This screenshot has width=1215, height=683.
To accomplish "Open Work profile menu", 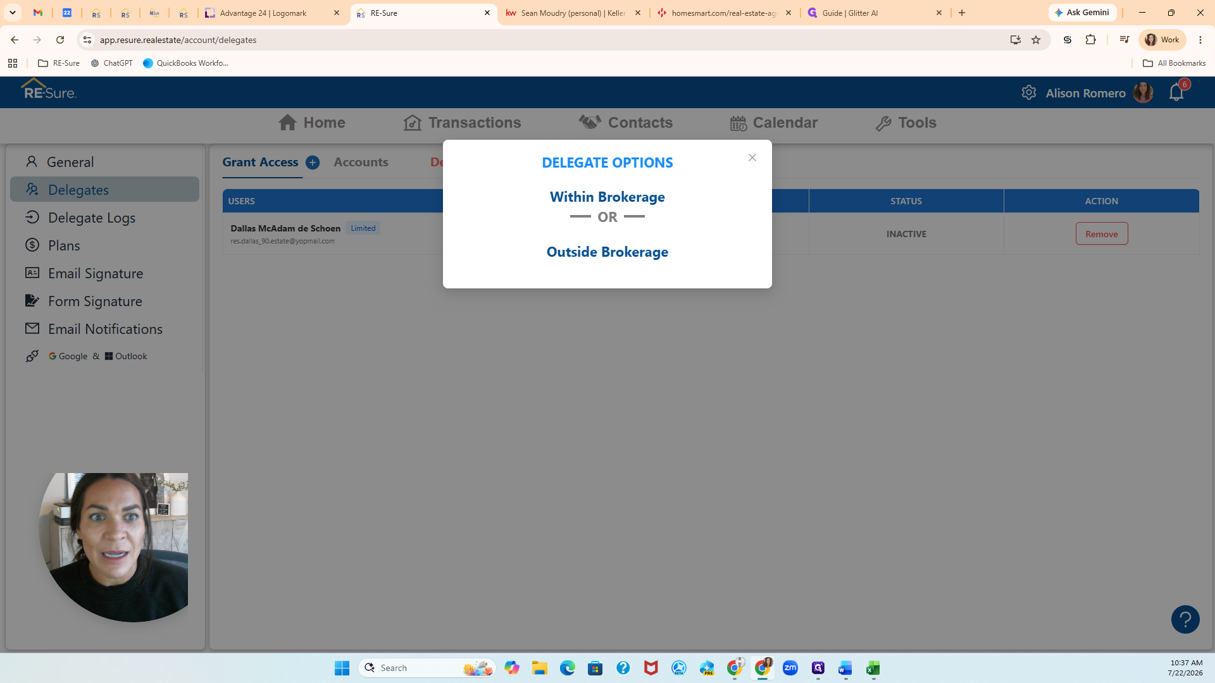I will click(x=1162, y=40).
